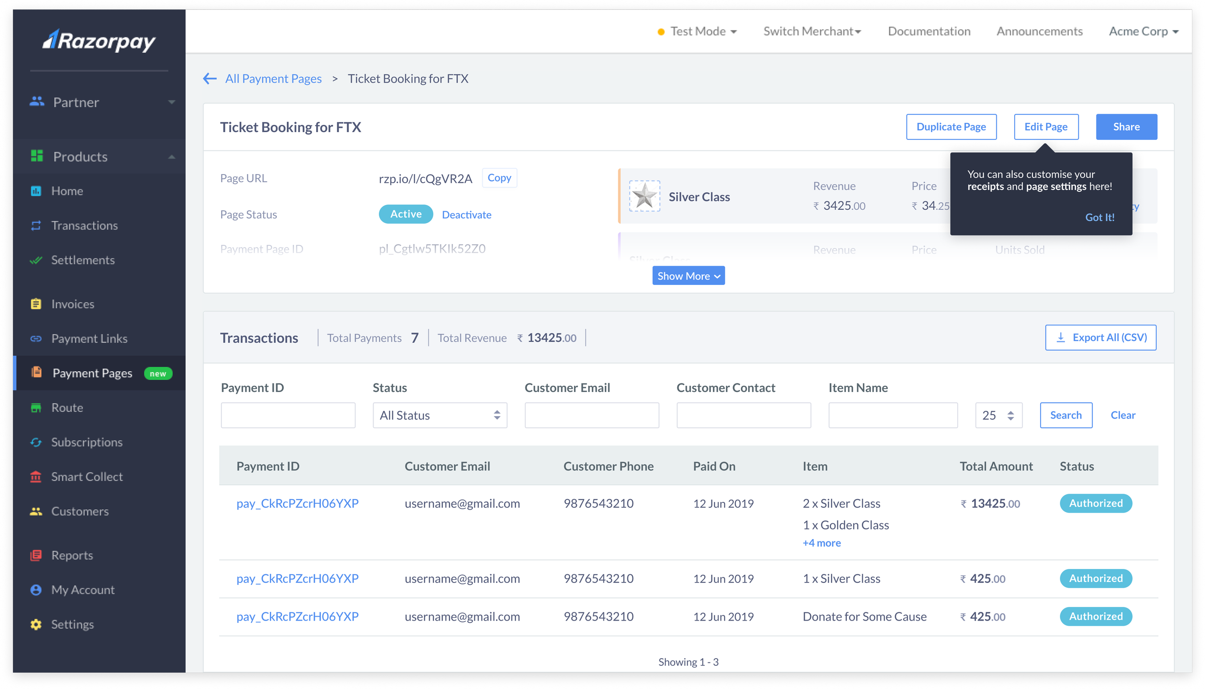
Task: Click the Home sidebar icon
Action: 36,191
